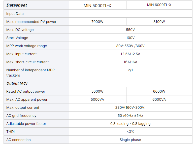The height and width of the screenshot is (144, 196).
Task: Click the THDI <3% value
Action: tap(130, 132)
